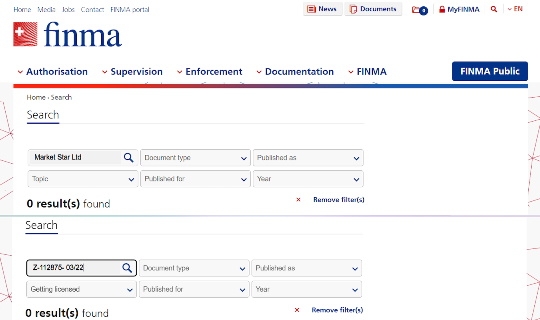Open the Jobs link
The width and height of the screenshot is (540, 320).
pos(68,10)
